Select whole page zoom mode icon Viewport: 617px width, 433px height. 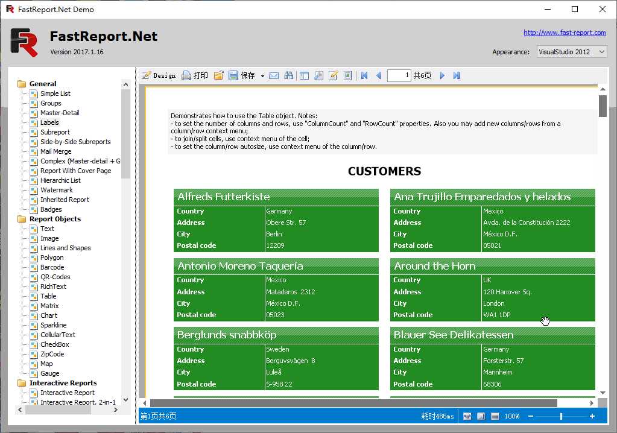click(481, 416)
